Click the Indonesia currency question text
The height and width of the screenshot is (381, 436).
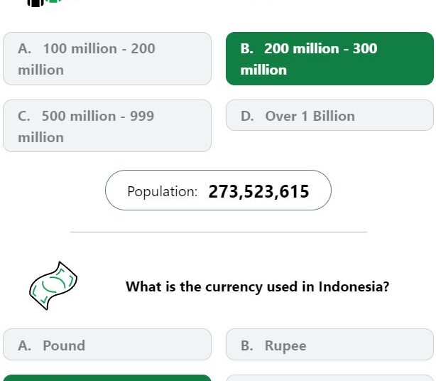pyautogui.click(x=258, y=286)
